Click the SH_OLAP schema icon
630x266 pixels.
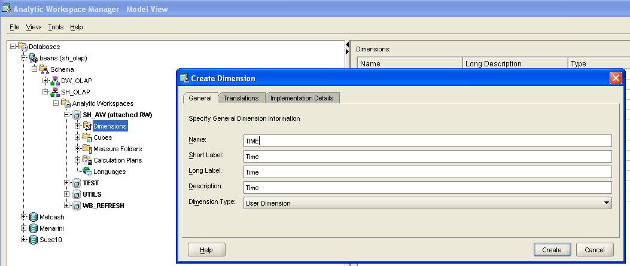(55, 92)
